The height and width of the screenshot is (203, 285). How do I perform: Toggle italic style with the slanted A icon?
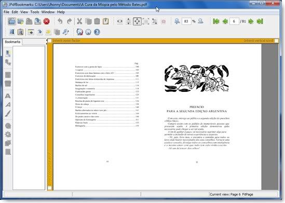tap(8, 105)
